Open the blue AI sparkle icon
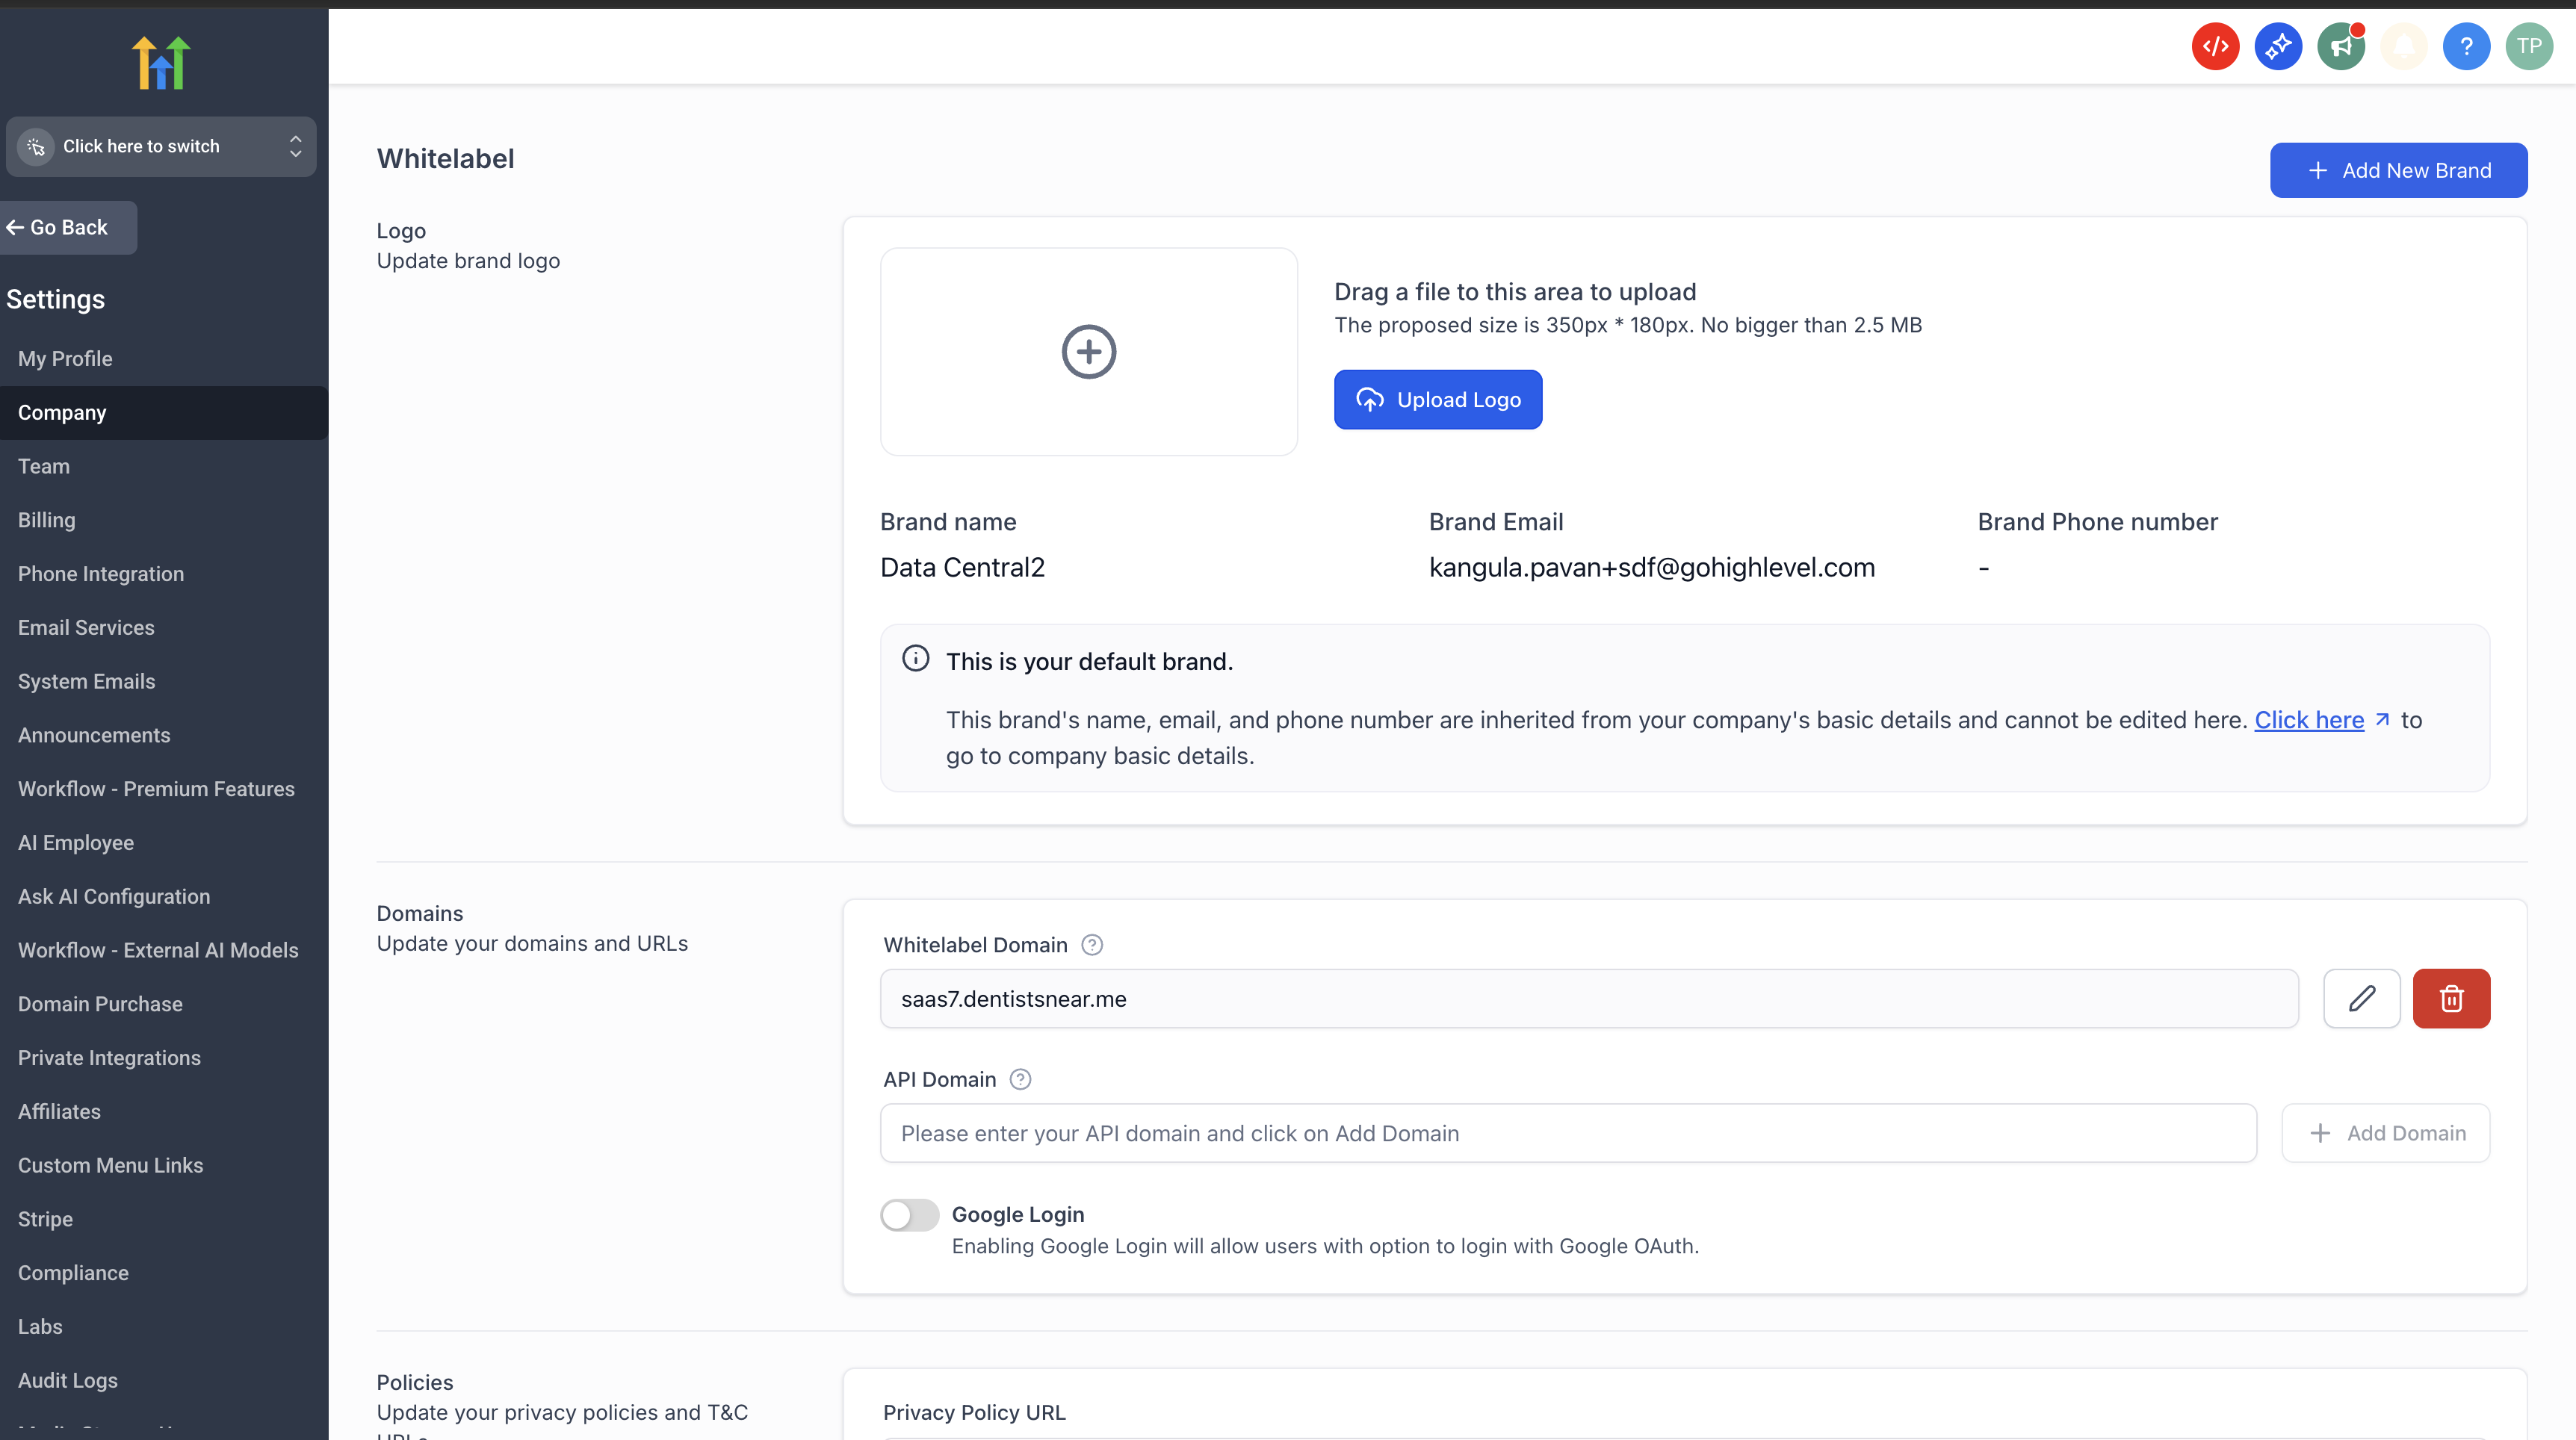The width and height of the screenshot is (2576, 1440). 2278,46
